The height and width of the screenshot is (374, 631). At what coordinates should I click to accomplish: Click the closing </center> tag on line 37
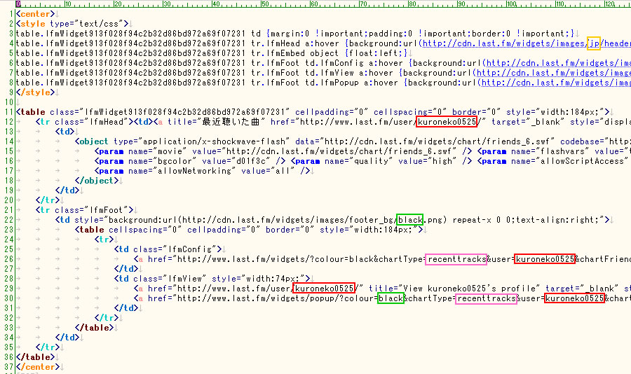pos(38,367)
